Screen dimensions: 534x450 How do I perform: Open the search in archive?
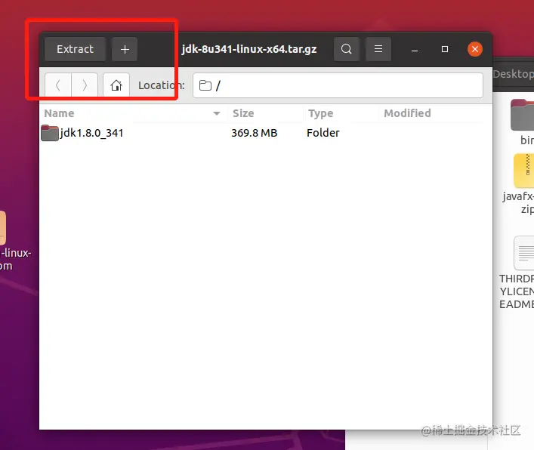click(x=347, y=49)
